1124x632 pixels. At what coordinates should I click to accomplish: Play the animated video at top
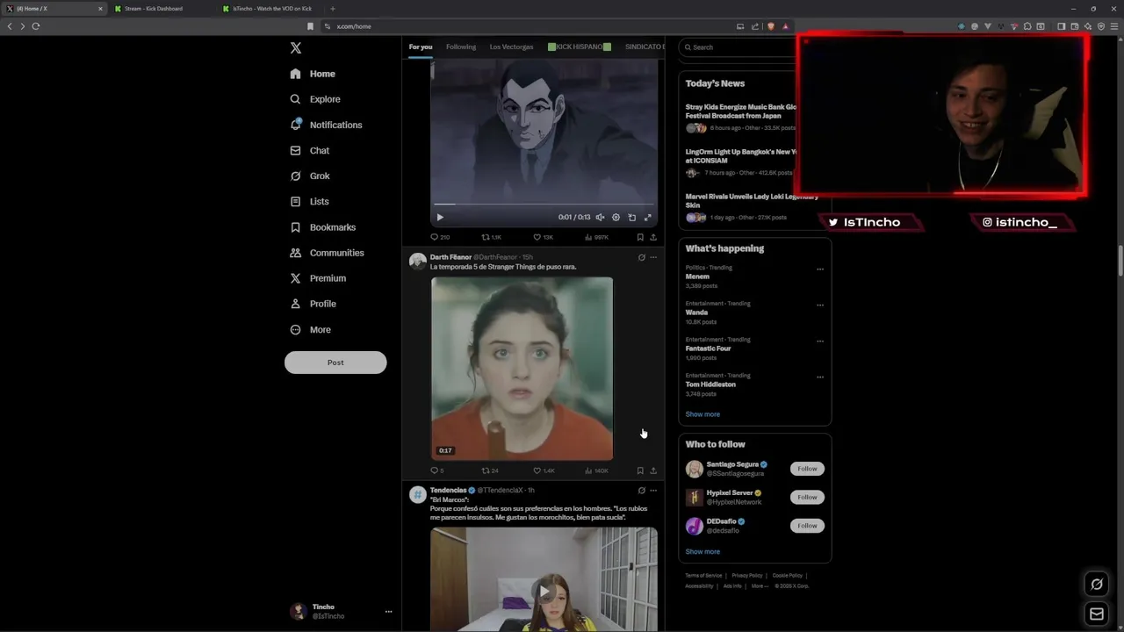pos(440,217)
